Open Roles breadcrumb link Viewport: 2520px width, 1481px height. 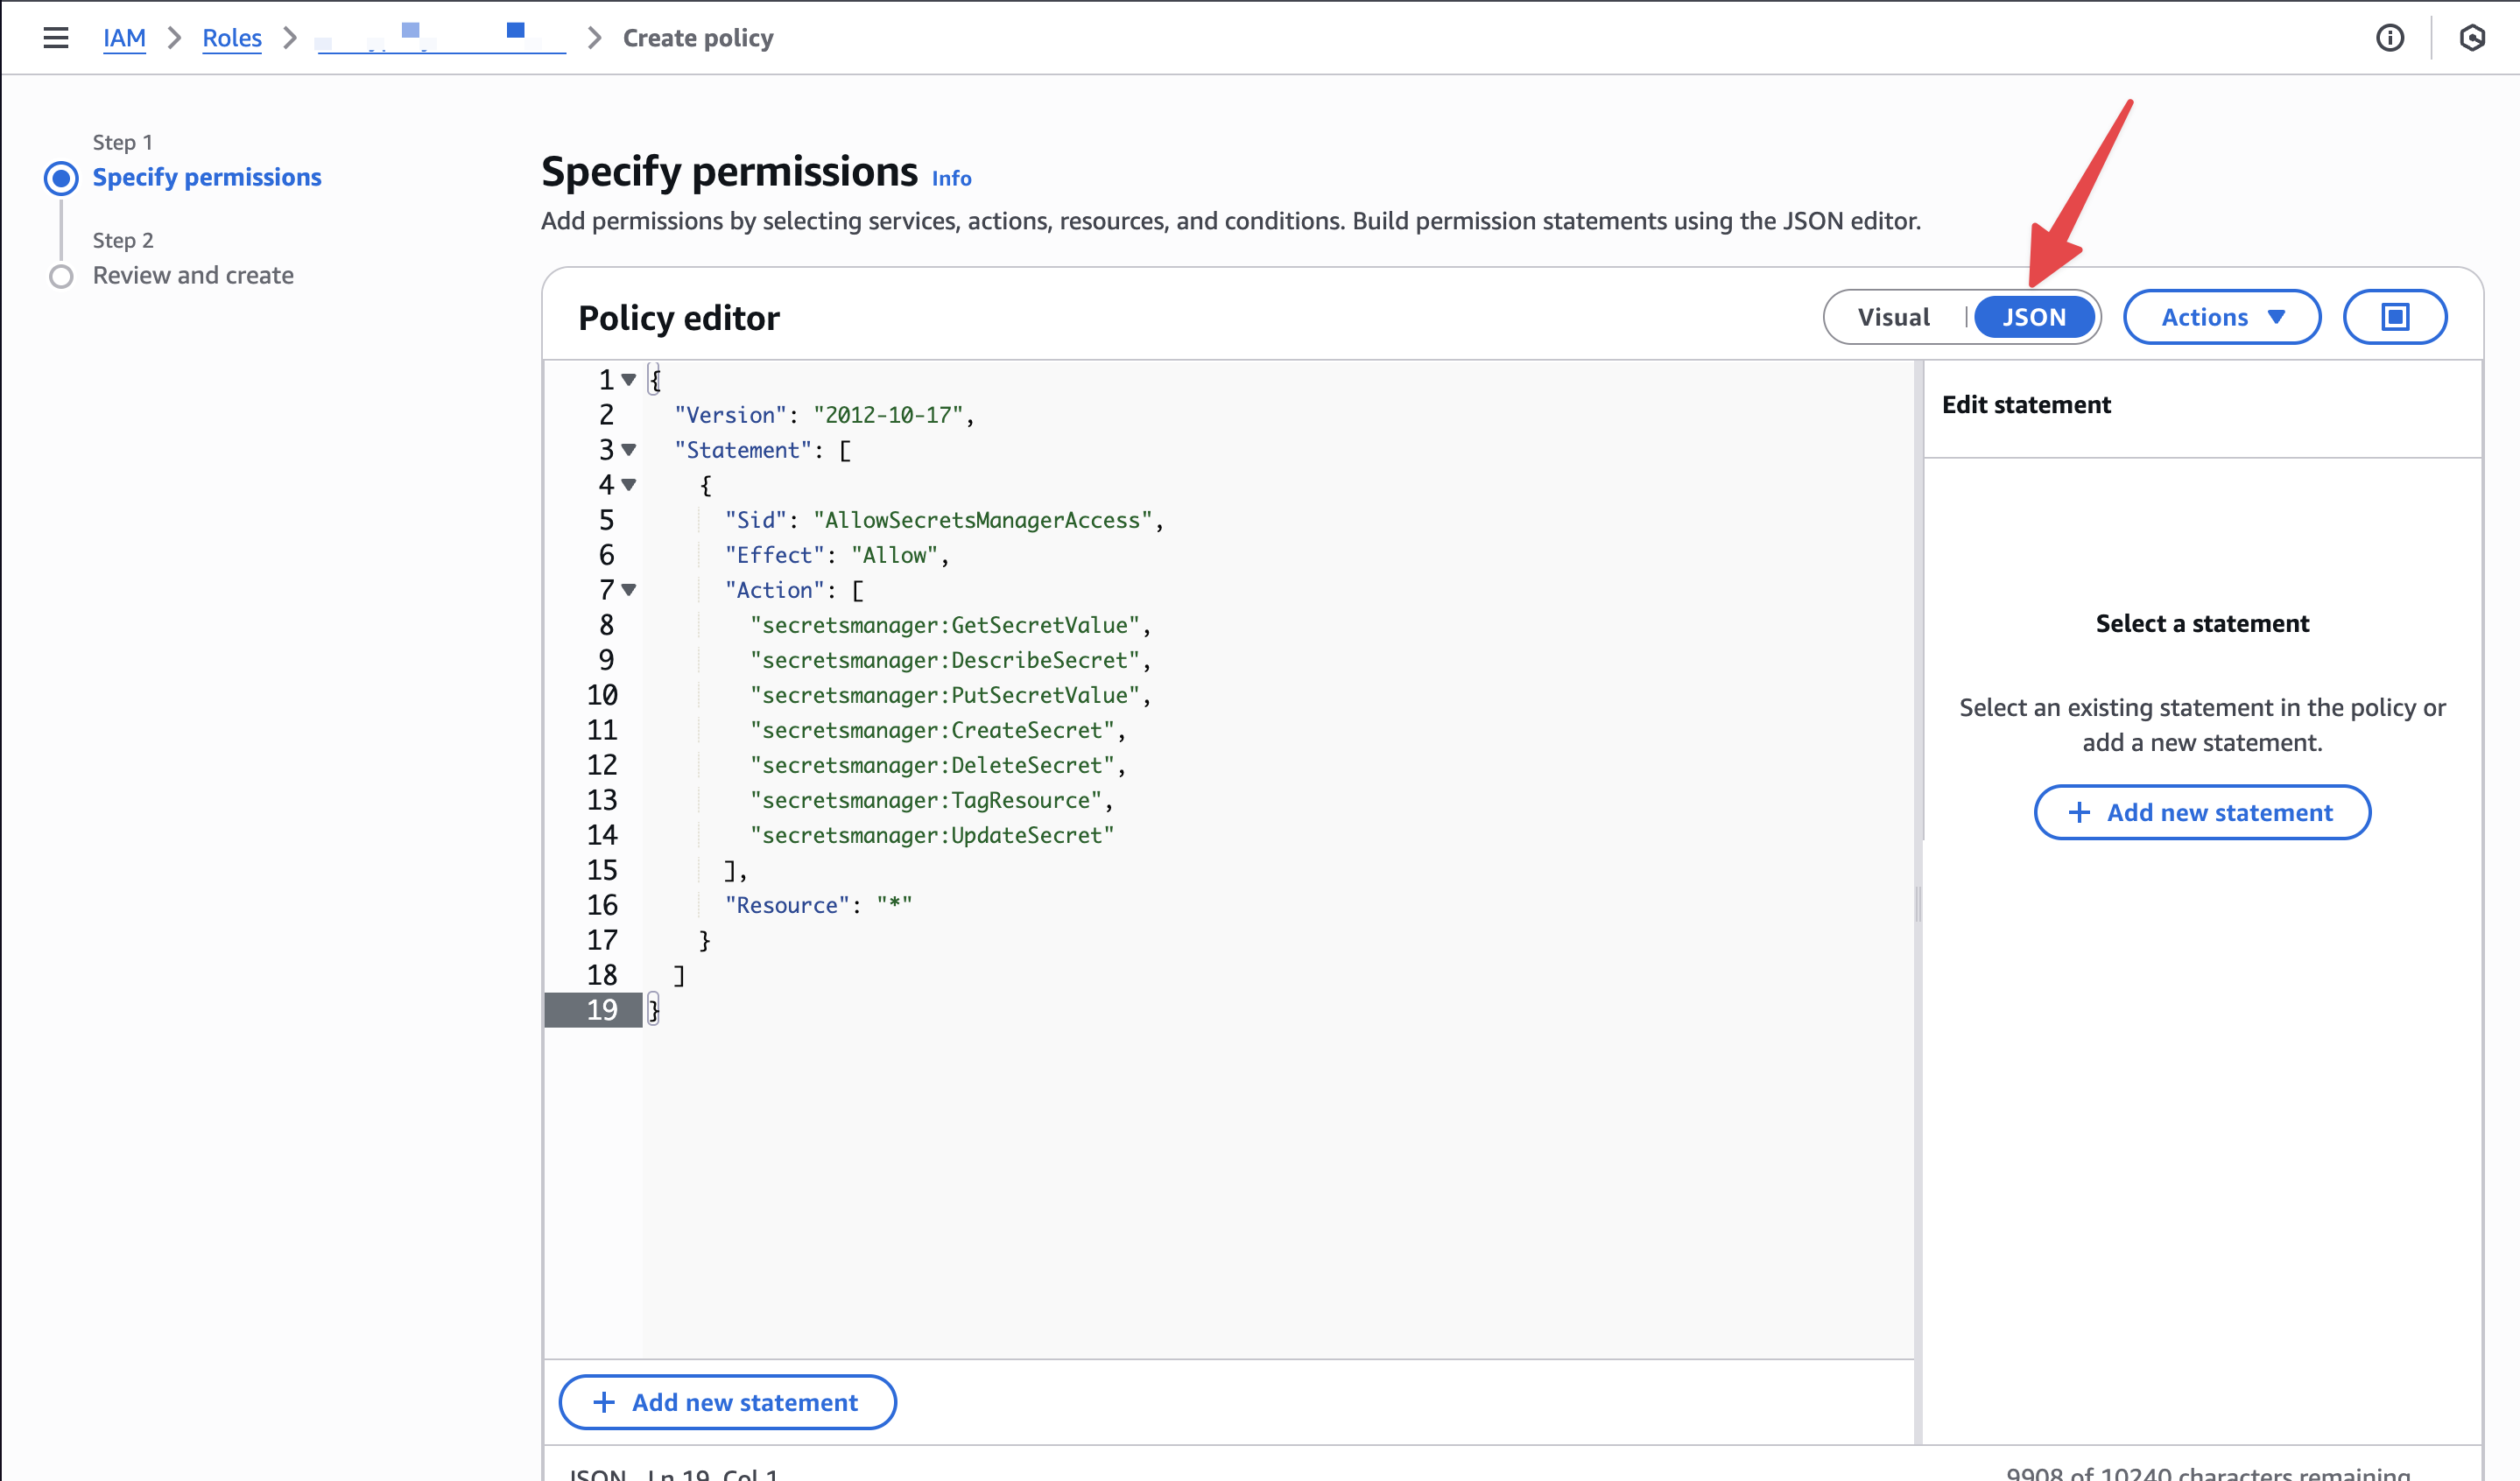(231, 38)
